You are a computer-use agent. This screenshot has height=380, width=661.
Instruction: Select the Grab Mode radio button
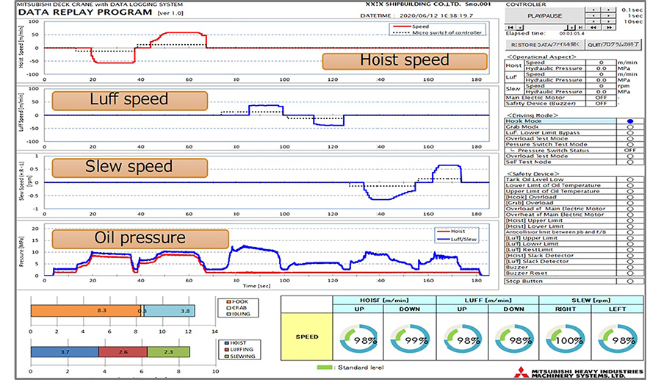630,126
